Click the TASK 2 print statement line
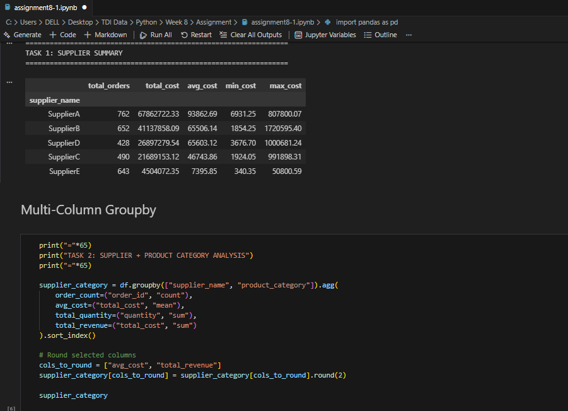 (x=146, y=255)
